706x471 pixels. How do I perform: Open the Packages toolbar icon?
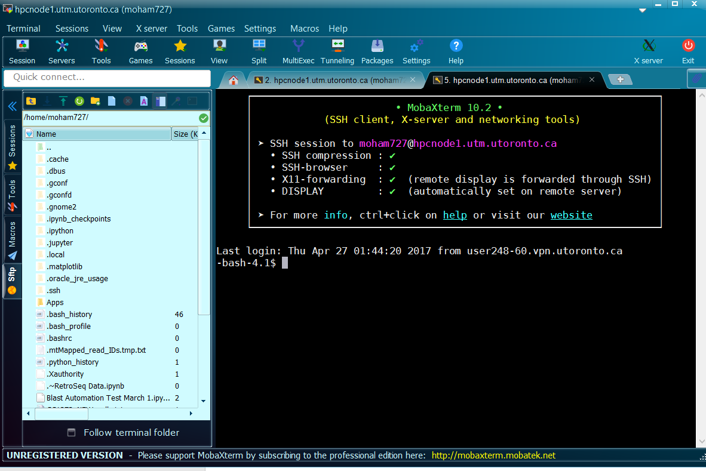(377, 52)
